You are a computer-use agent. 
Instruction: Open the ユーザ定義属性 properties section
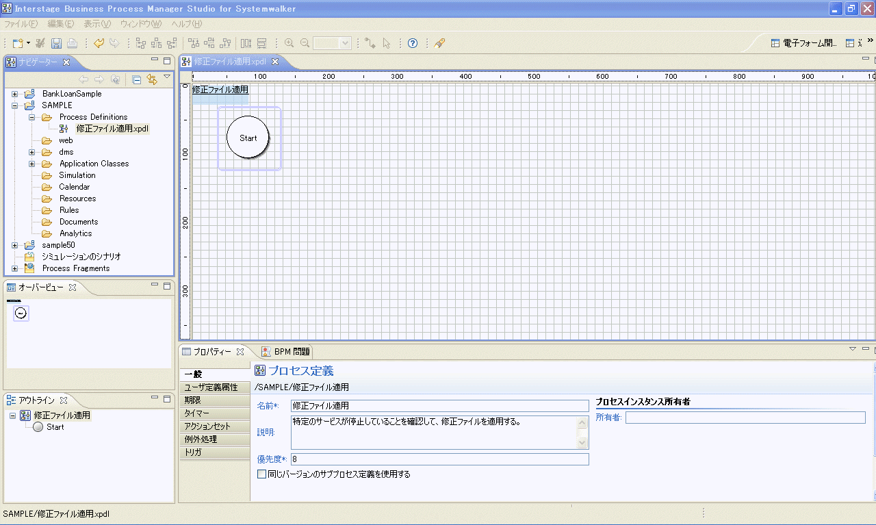(x=214, y=387)
